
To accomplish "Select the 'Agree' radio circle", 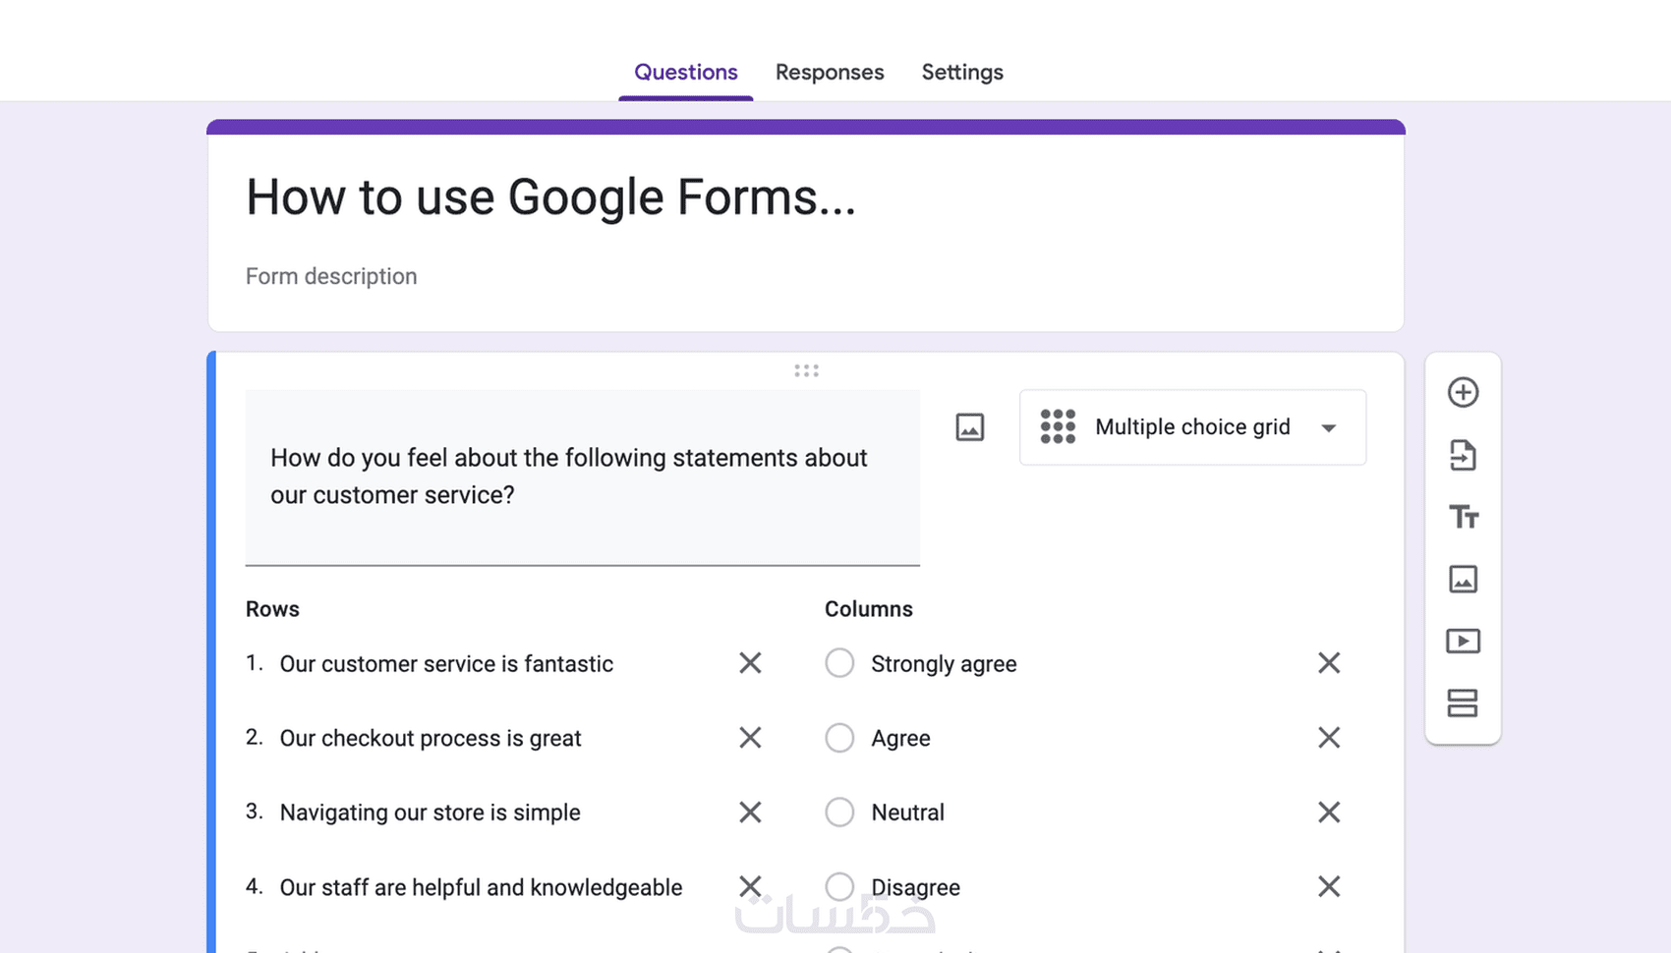I will (839, 738).
